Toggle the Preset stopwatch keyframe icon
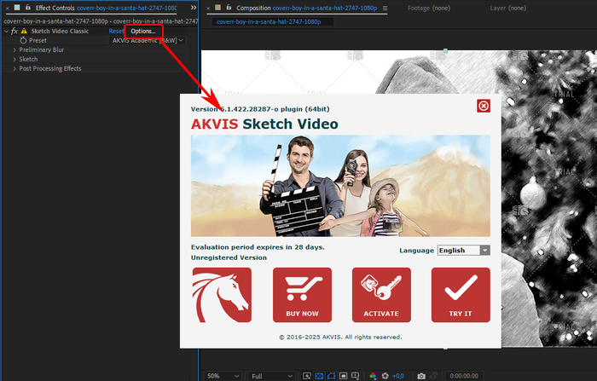Image resolution: width=597 pixels, height=381 pixels. point(24,40)
